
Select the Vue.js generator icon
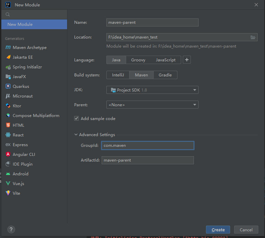point(8,183)
